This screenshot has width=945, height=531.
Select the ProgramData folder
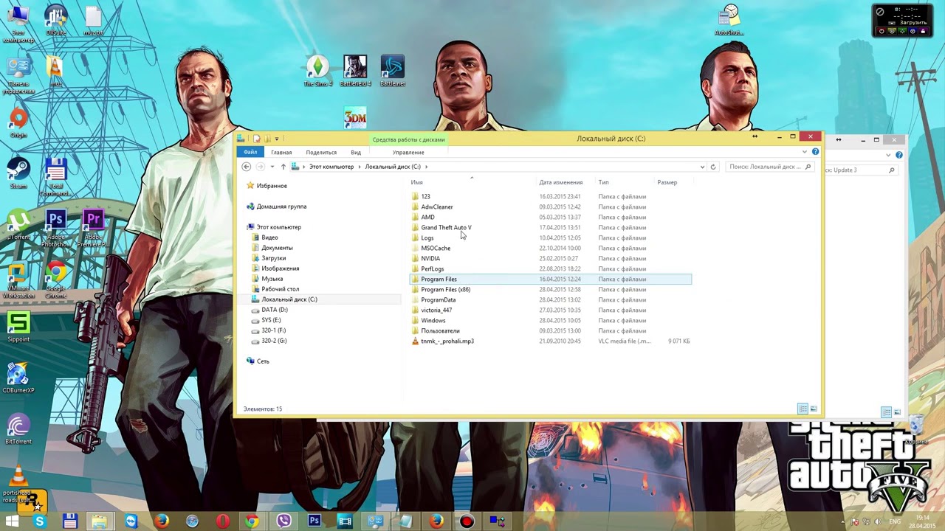click(x=438, y=299)
